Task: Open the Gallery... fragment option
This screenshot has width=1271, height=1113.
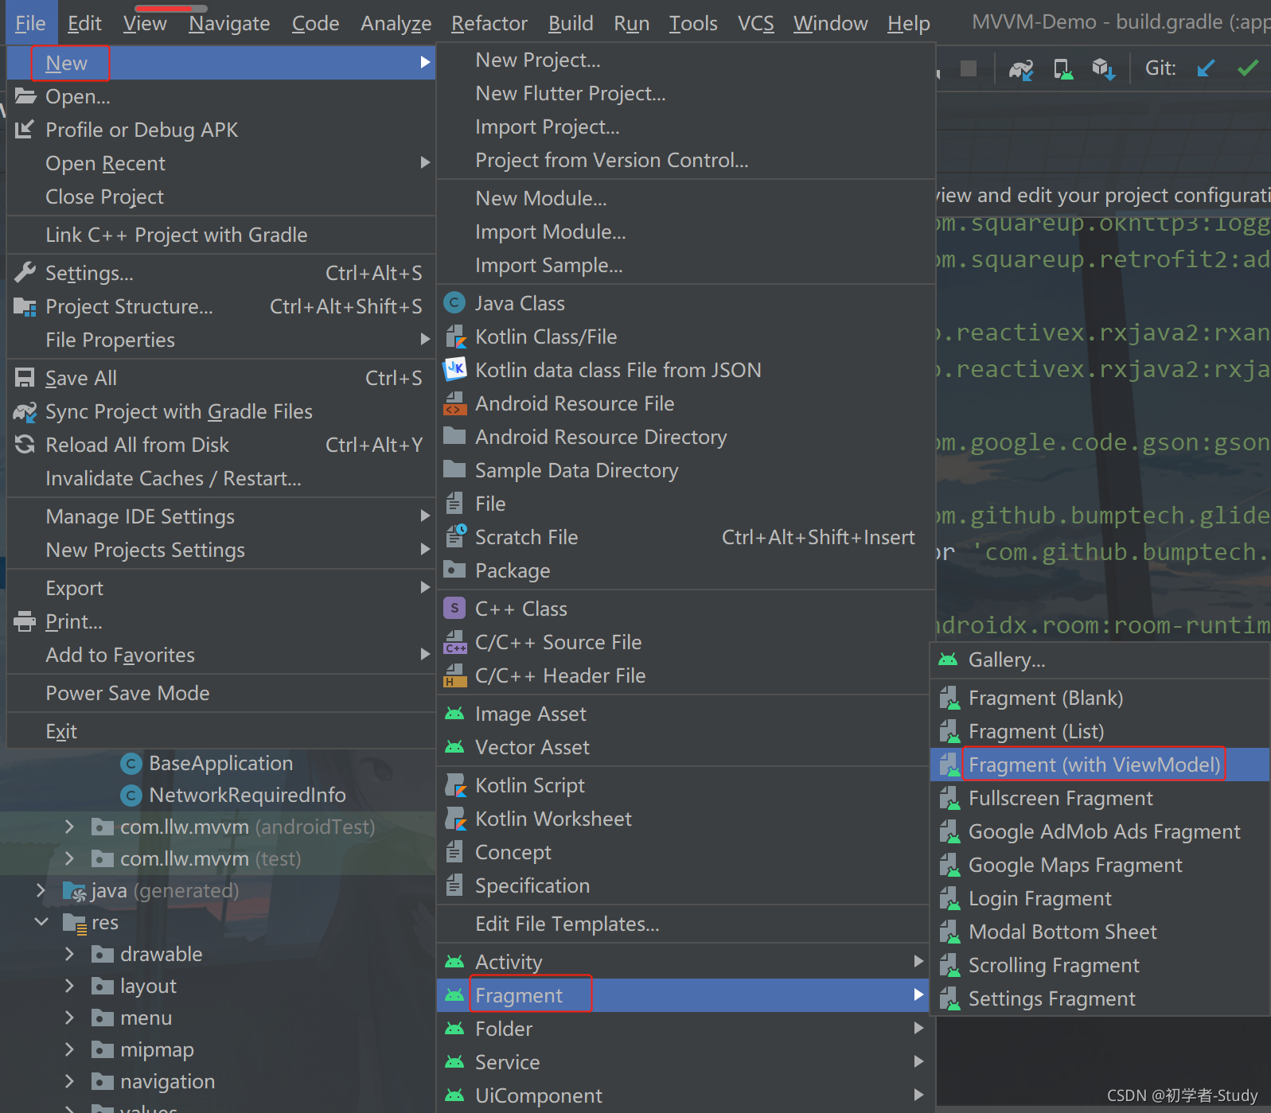Action: point(1100,660)
